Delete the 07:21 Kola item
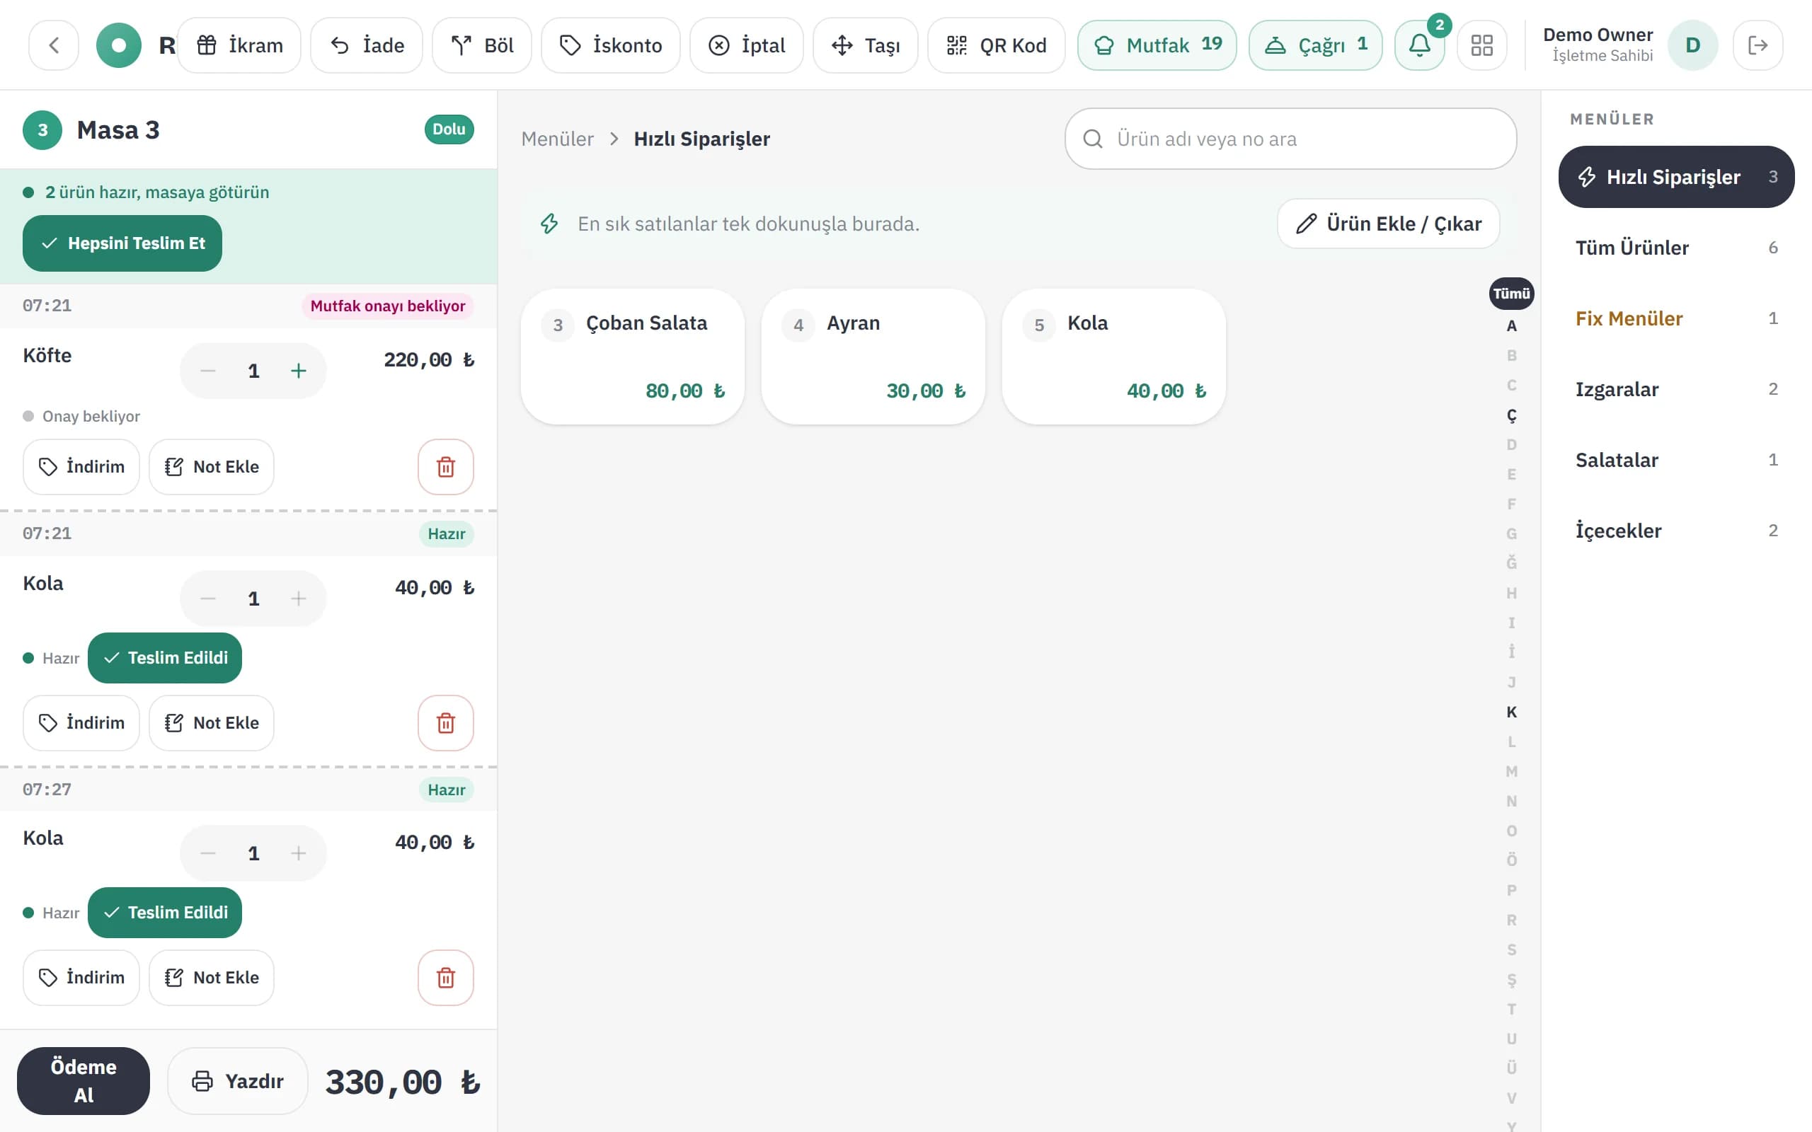The width and height of the screenshot is (1812, 1132). pyautogui.click(x=445, y=722)
